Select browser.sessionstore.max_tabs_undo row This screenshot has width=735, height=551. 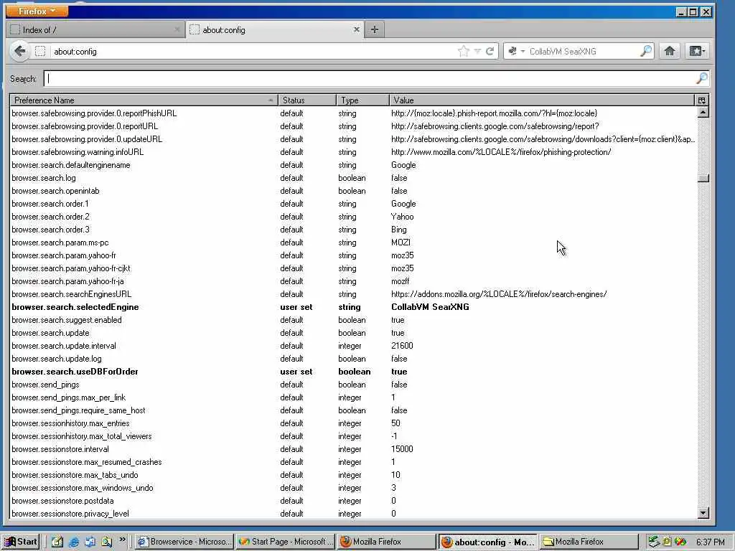pos(353,475)
